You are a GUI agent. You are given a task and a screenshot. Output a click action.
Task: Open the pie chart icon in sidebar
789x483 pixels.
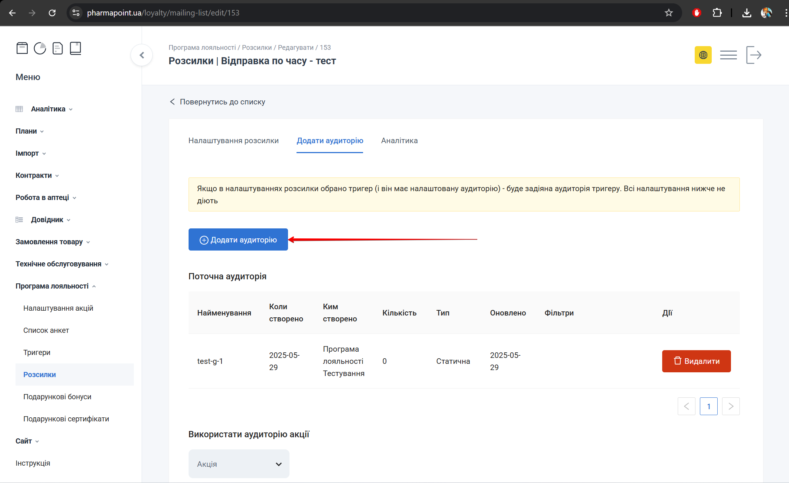click(40, 48)
